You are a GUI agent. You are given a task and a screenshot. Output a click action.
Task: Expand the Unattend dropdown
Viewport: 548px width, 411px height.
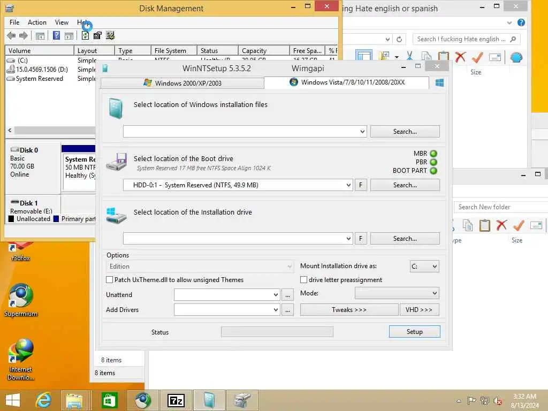click(276, 295)
